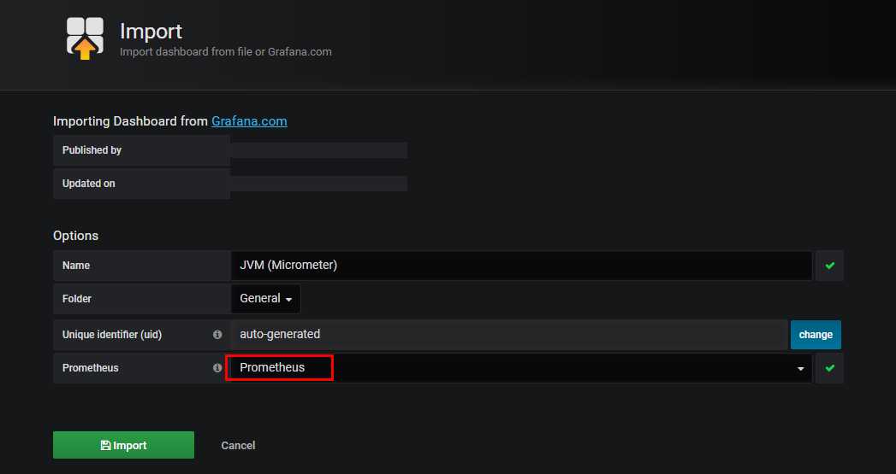Click the Name row label

76,266
